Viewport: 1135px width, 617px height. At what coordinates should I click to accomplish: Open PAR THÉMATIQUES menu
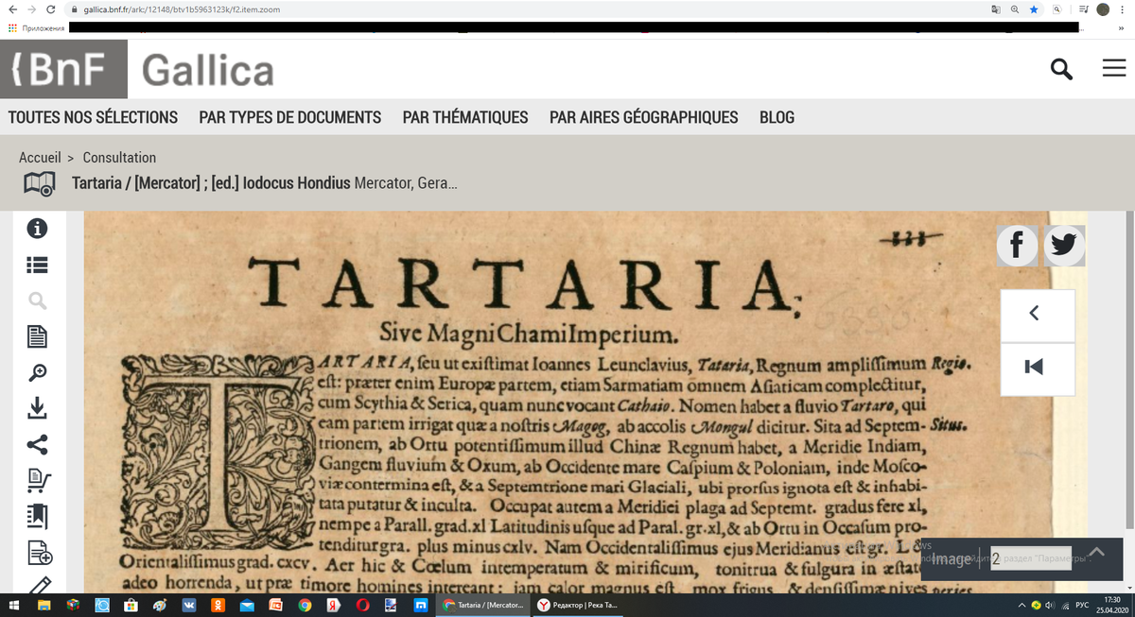tap(465, 117)
